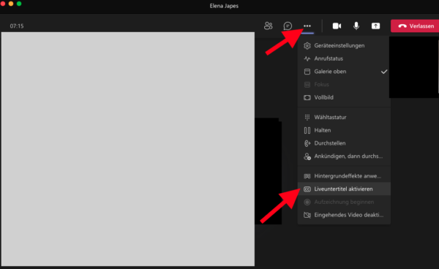Screen dimensions: 439x269
Task: Click the record icon beside Aufzeichnung beginnen
Action: (307, 202)
